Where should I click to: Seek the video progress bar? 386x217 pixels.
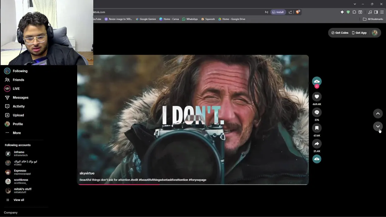pos(193,184)
